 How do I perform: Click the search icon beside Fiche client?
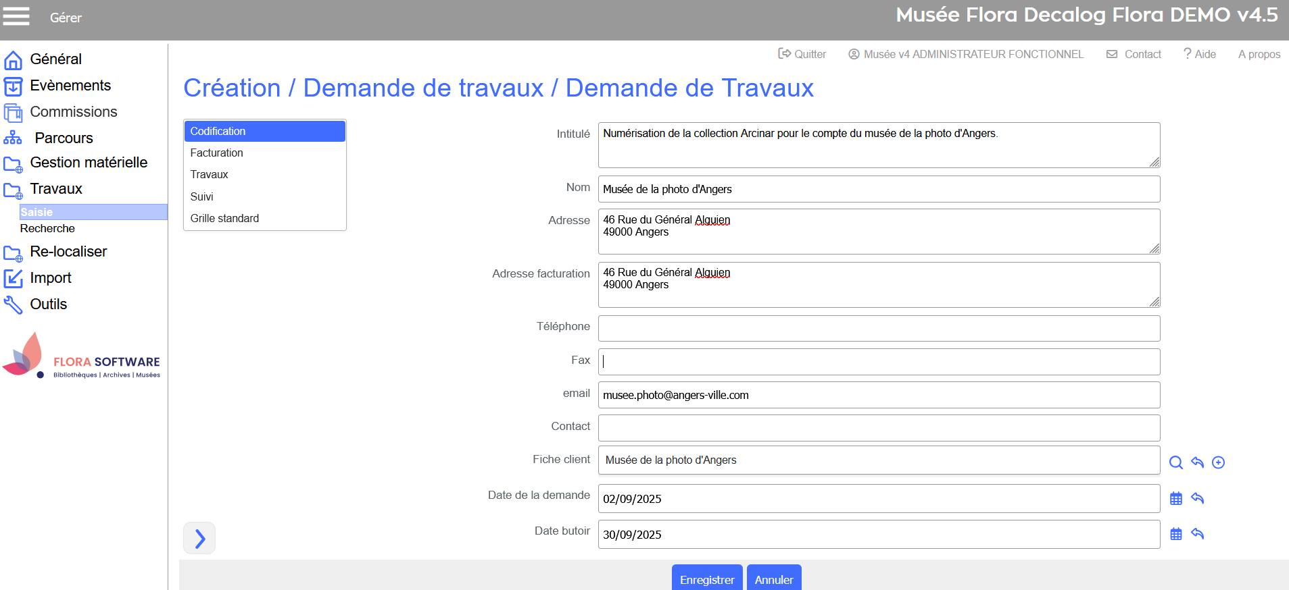click(1175, 462)
